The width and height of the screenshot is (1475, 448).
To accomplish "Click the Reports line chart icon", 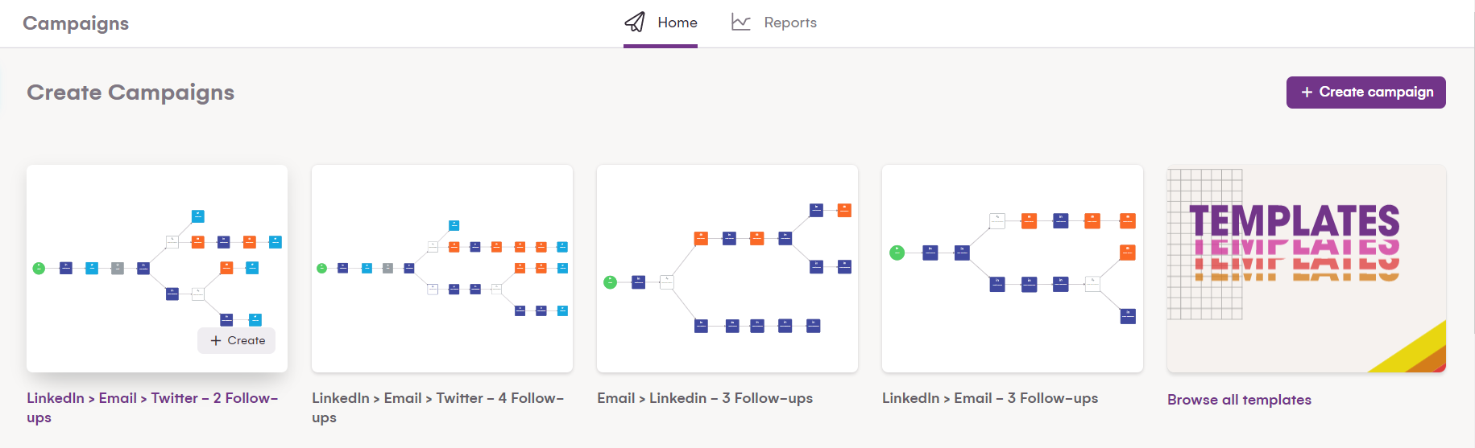I will [x=740, y=23].
